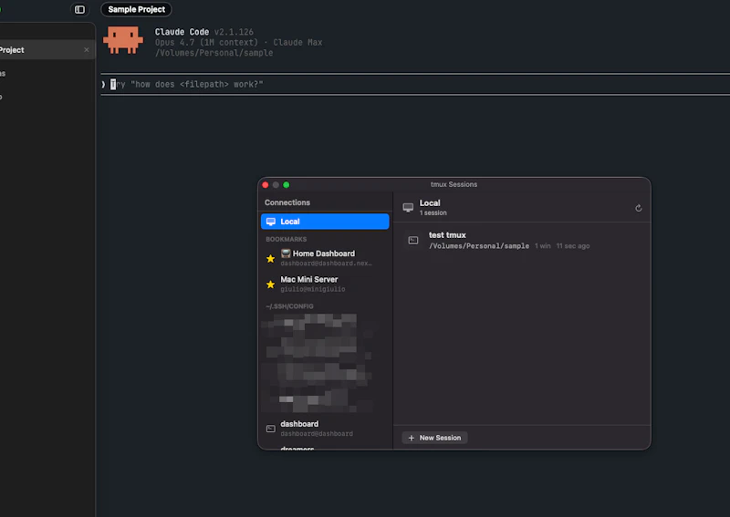The width and height of the screenshot is (730, 517).
Task: Click the terminal icon beside dashboard
Action: click(x=271, y=429)
